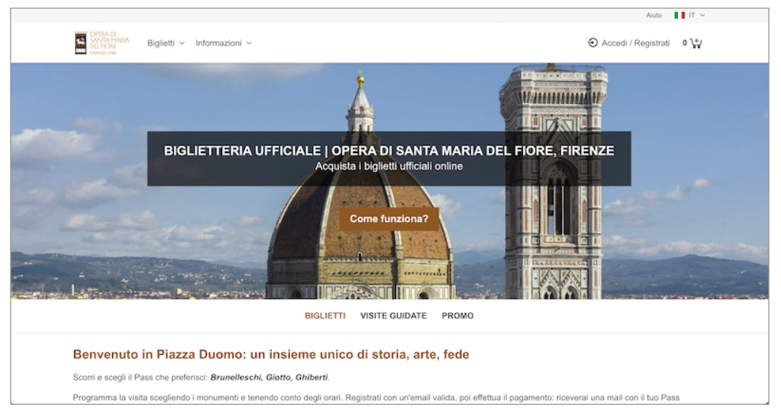Expand the Biglietti dropdown menu
Screen dimensions: 781x417
coord(166,43)
